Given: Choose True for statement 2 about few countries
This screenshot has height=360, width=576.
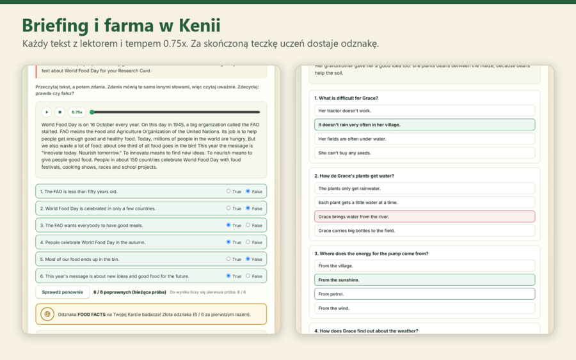Looking at the screenshot, I should [228, 208].
